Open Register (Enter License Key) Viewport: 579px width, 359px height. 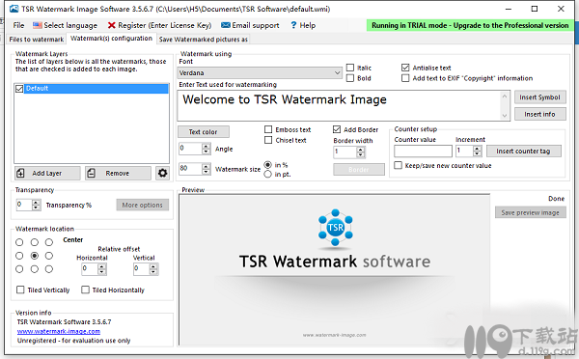click(159, 25)
